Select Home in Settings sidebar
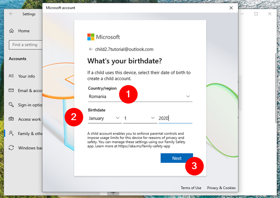Viewport: 280px width, 198px height. pos(24,31)
